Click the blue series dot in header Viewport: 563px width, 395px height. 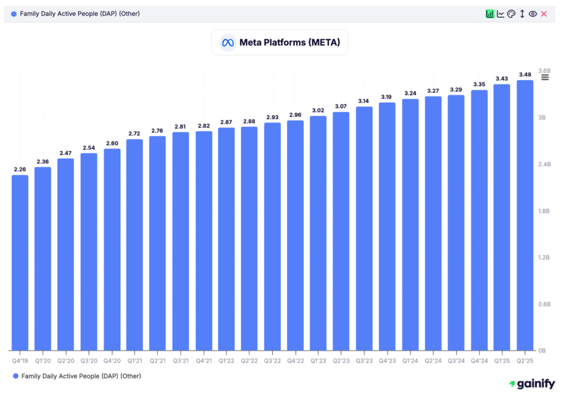14,14
